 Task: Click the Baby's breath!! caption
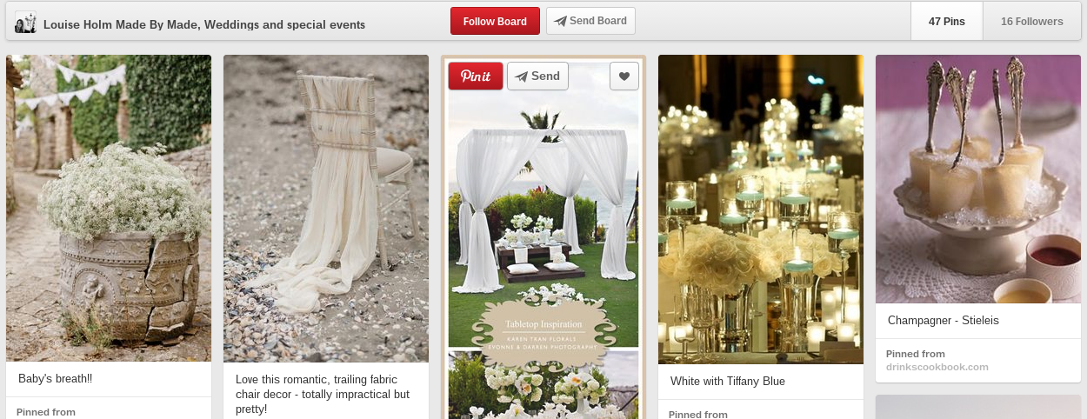tap(55, 379)
